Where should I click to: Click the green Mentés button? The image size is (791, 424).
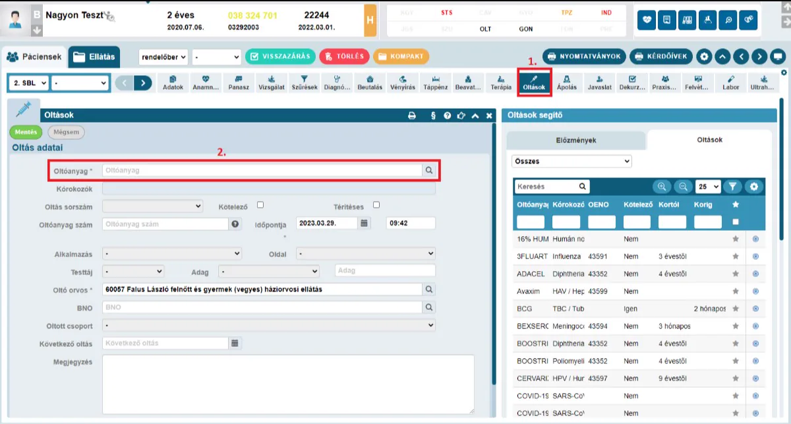coord(26,132)
